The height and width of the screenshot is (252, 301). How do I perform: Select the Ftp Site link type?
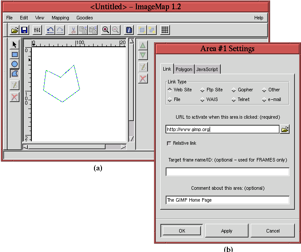[x=203, y=90]
